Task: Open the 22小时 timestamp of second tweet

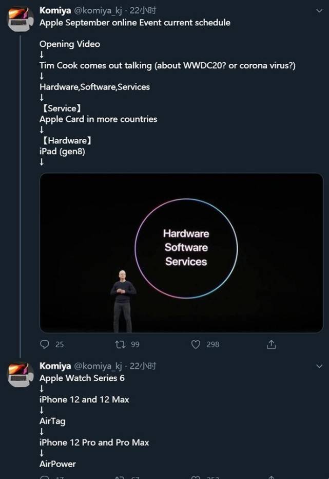Action: coord(143,365)
